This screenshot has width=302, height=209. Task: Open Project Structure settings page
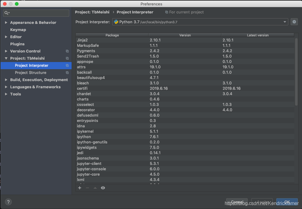(x=31, y=72)
